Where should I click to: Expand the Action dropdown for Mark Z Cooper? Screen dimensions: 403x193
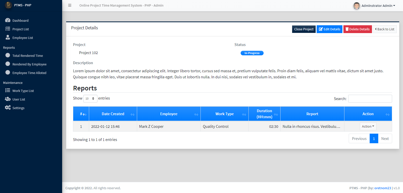368,126
